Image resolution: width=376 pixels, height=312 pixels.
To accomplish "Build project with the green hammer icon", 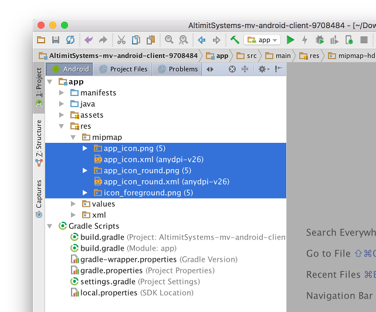I will 235,40.
